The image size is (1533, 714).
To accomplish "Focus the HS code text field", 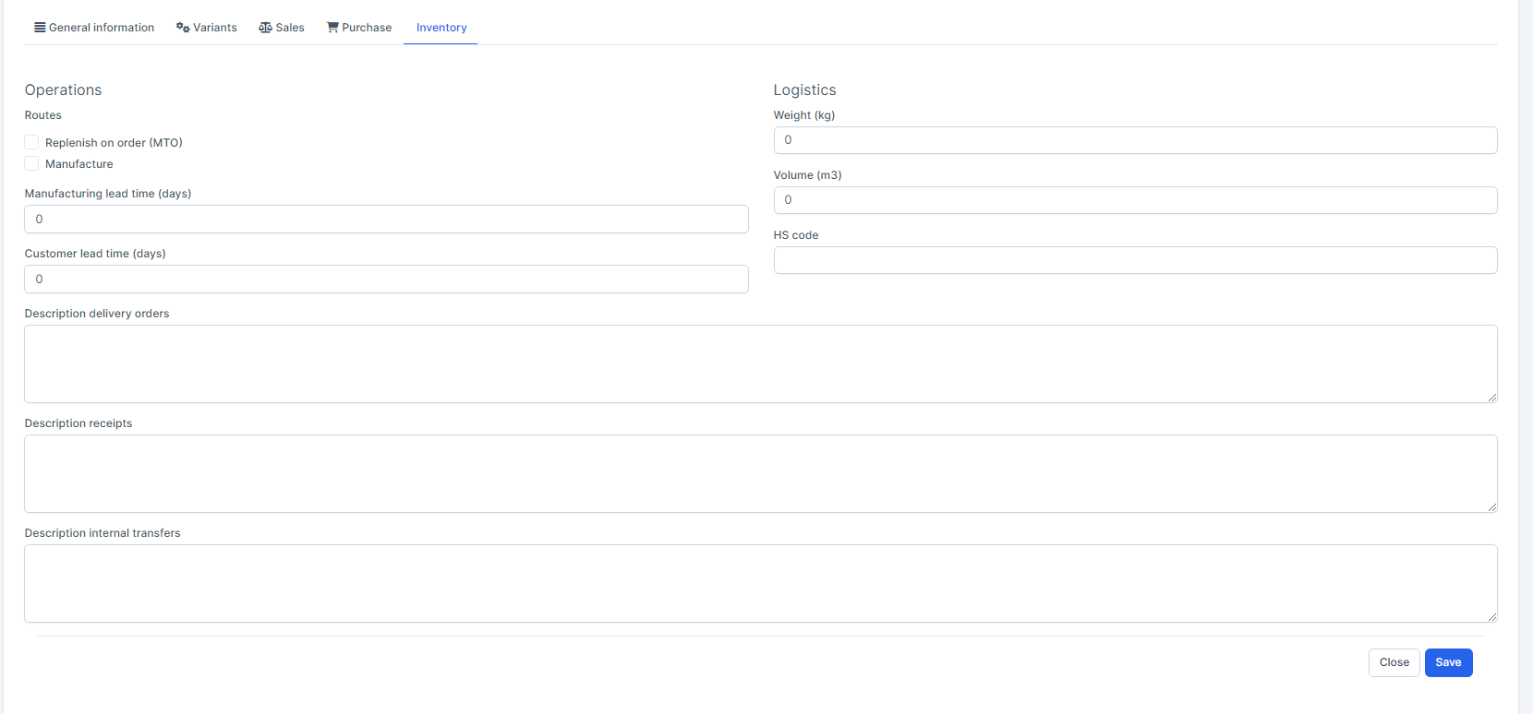I will 1134,260.
